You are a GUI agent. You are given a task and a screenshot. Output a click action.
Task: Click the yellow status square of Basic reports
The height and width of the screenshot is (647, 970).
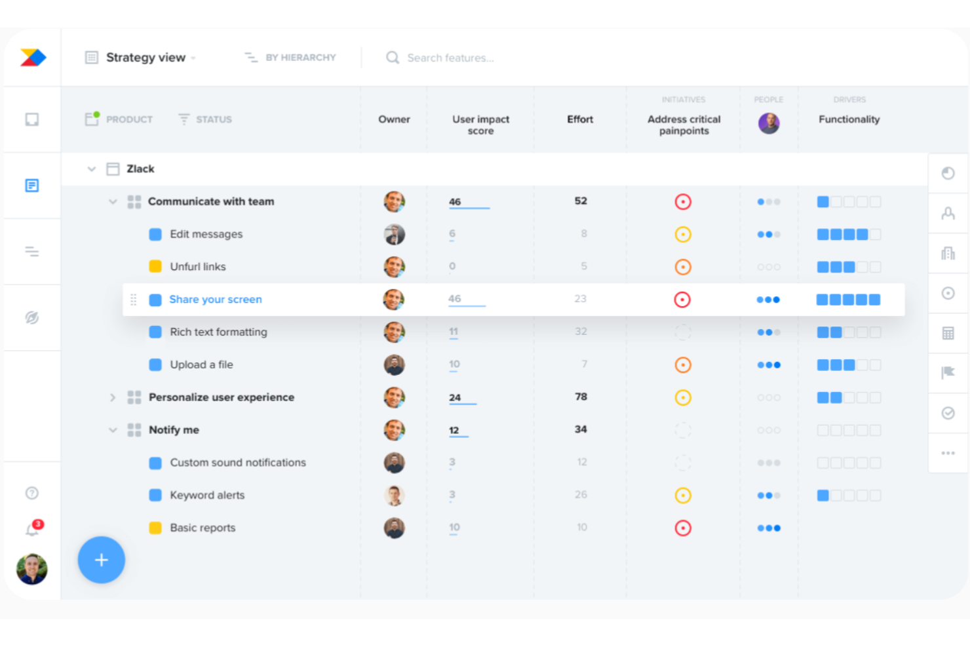point(155,528)
